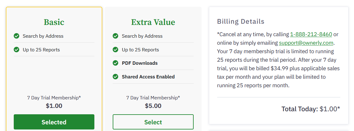The width and height of the screenshot is (354, 131).
Task: Click Basic plan 7 Day Trial Membership text
Action: pos(54,98)
